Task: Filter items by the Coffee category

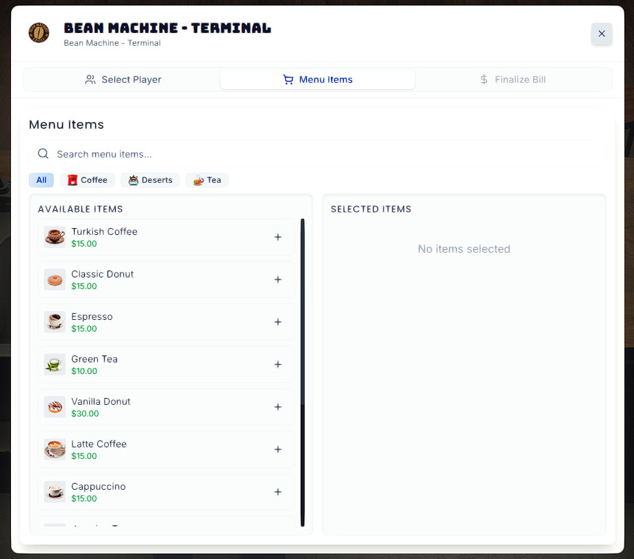Action: coord(88,180)
